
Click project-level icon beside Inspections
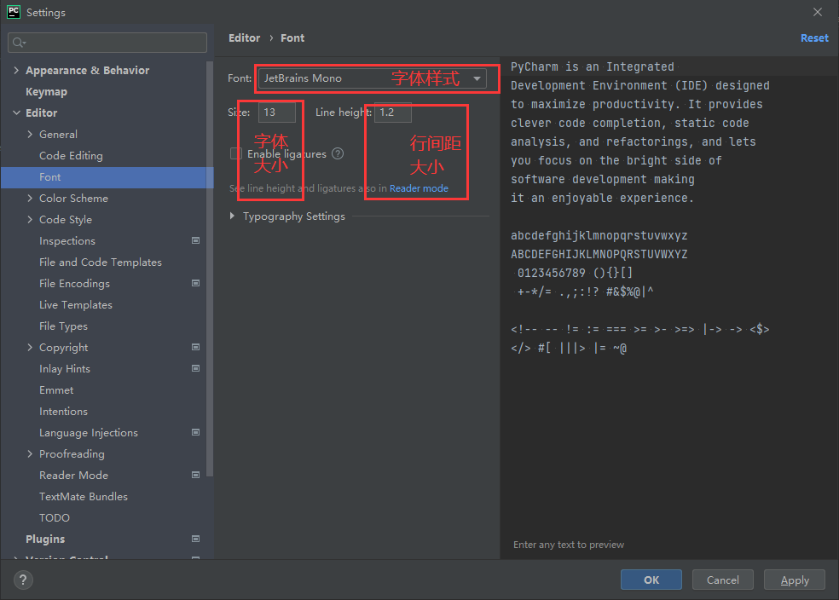click(x=195, y=241)
